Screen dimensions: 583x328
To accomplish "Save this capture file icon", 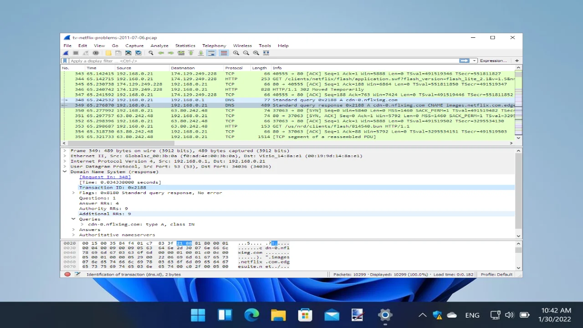I will [x=118, y=53].
